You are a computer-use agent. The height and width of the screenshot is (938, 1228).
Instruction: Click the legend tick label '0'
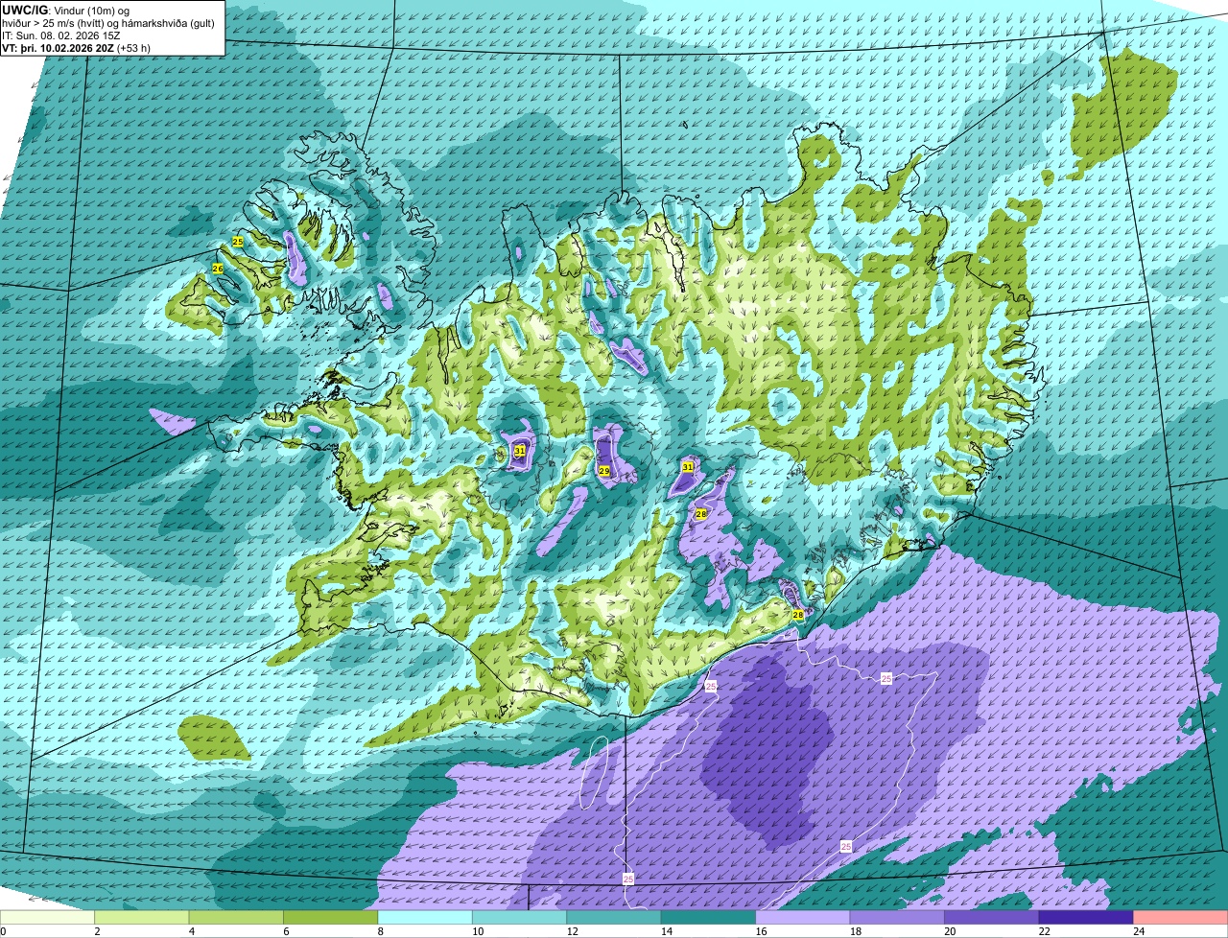click(x=4, y=931)
